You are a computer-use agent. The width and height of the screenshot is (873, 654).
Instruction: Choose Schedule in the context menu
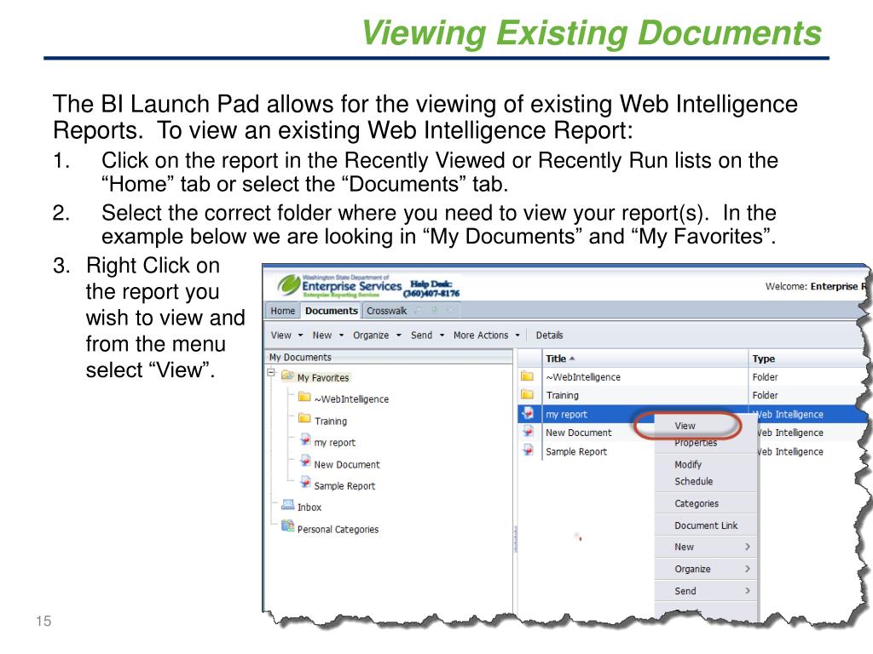tap(694, 482)
